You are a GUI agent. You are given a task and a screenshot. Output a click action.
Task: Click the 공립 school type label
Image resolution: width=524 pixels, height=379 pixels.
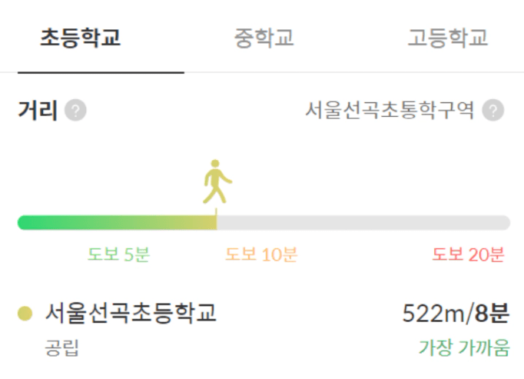61,347
